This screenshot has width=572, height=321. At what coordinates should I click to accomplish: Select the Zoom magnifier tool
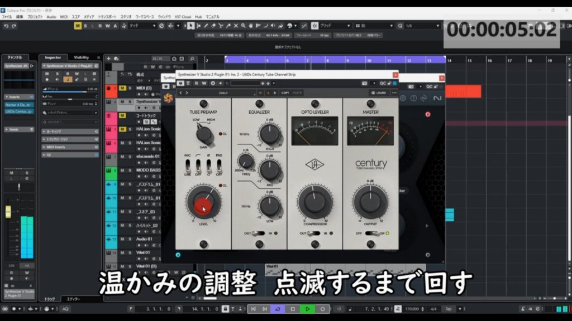pos(244,26)
